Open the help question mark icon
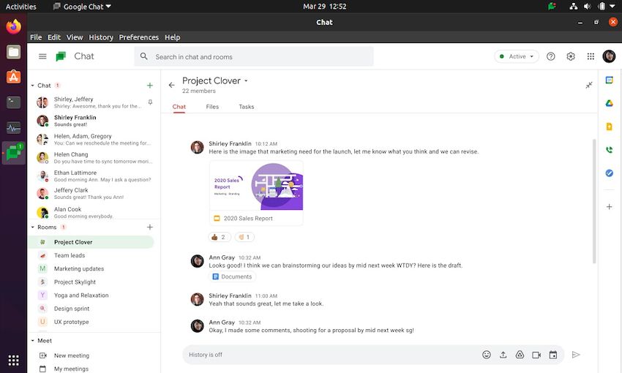This screenshot has height=373, width=622. pos(550,56)
